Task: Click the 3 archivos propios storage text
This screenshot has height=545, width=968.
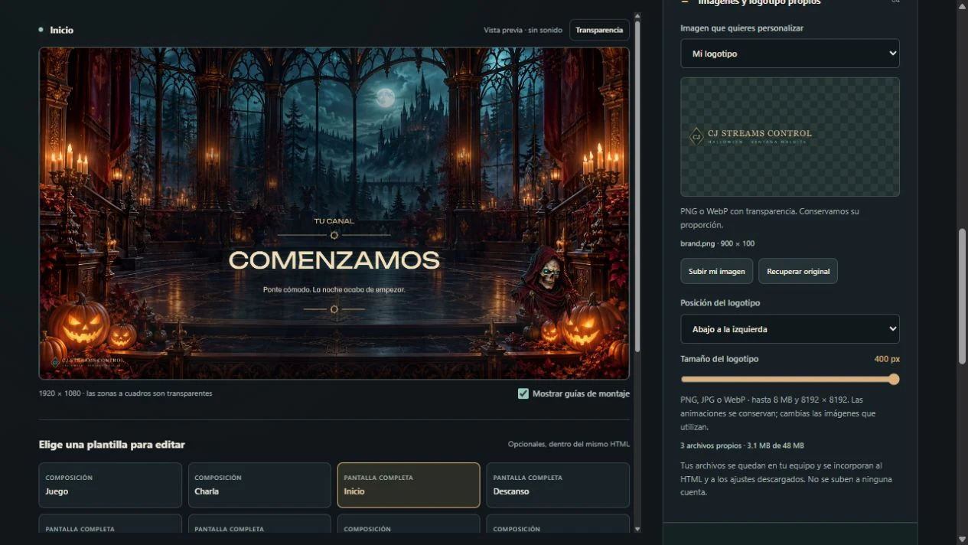Action: coord(741,445)
